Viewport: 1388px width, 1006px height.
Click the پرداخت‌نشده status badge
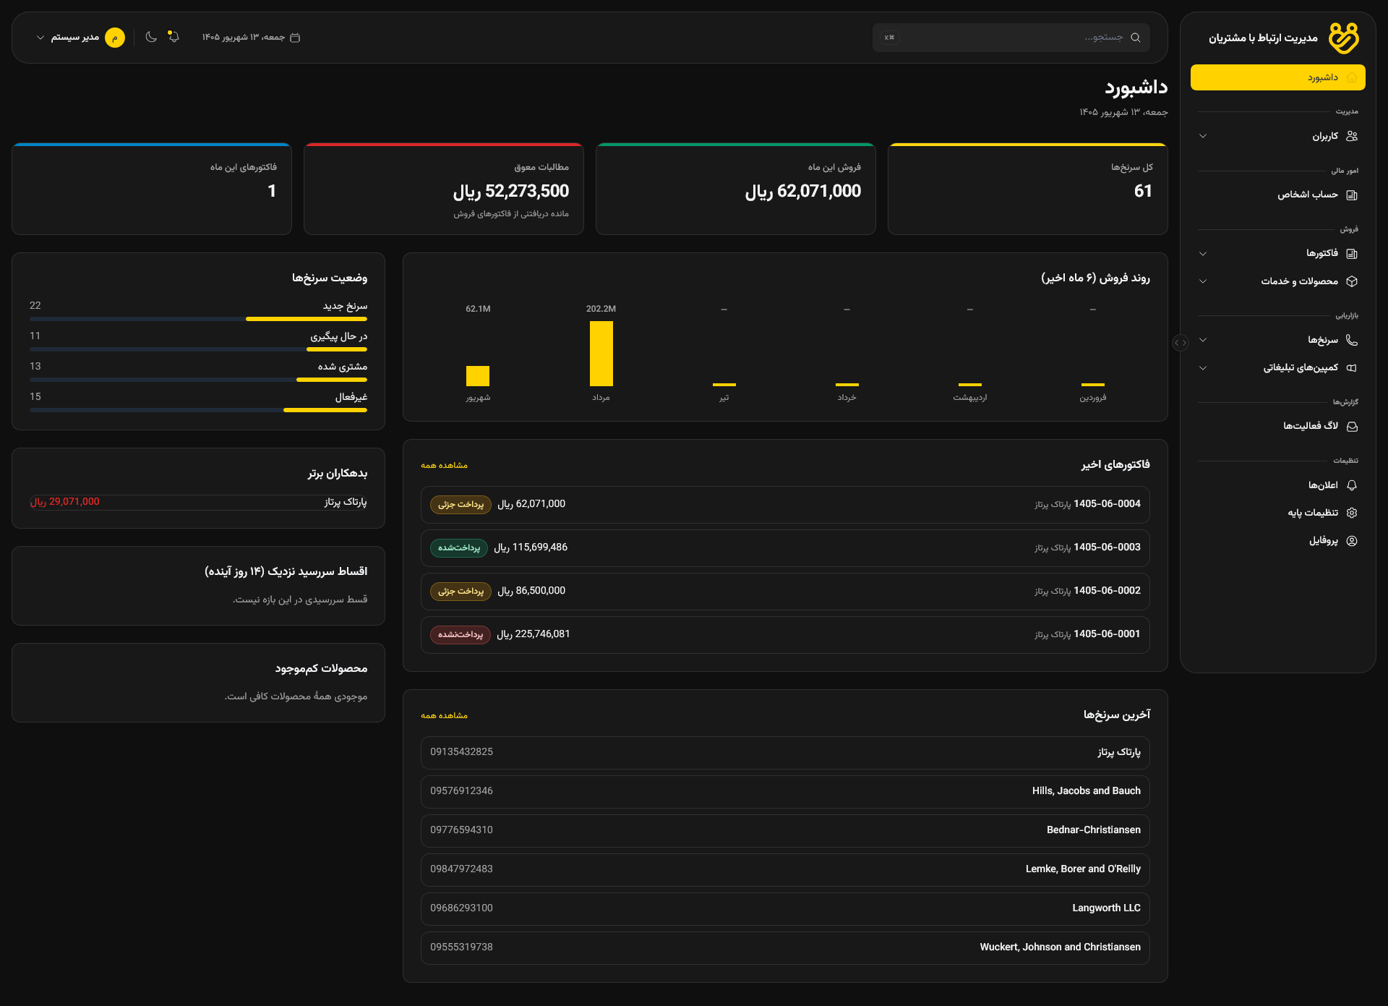(460, 634)
